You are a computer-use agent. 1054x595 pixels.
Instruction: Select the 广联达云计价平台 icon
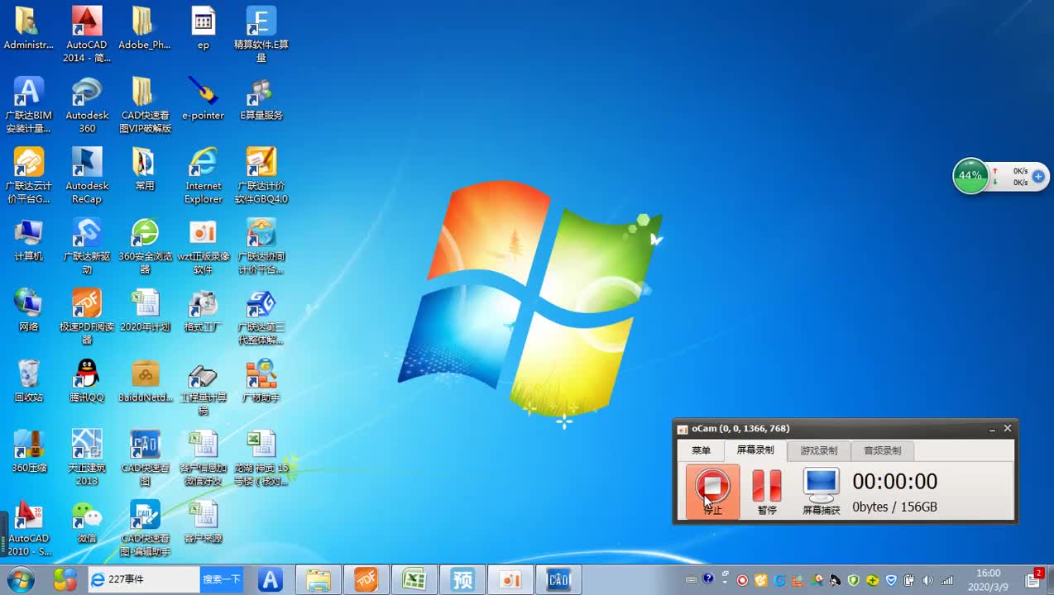(x=28, y=175)
